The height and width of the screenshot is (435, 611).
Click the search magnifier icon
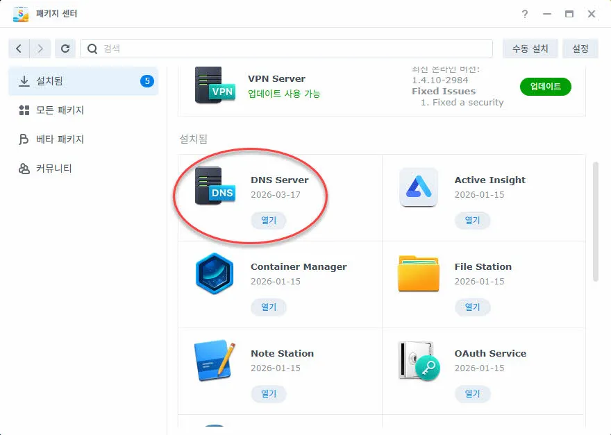coord(92,49)
